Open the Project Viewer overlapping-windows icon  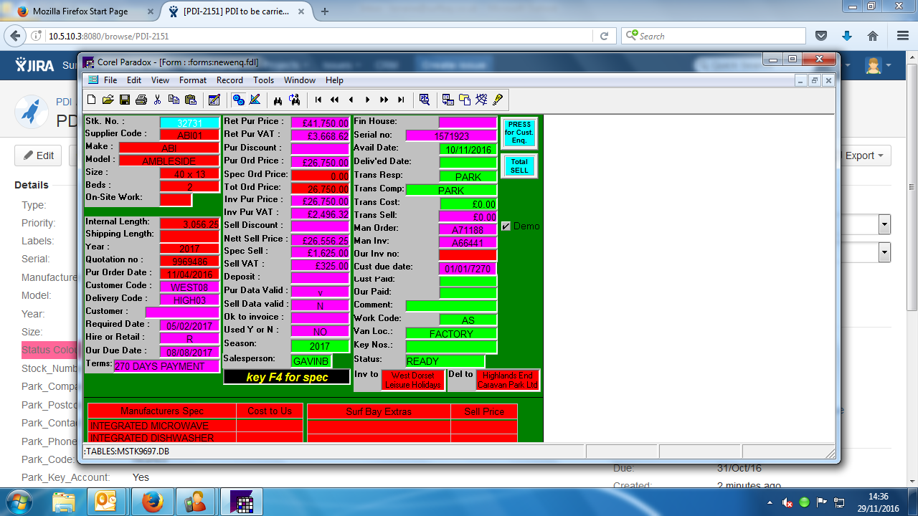464,100
